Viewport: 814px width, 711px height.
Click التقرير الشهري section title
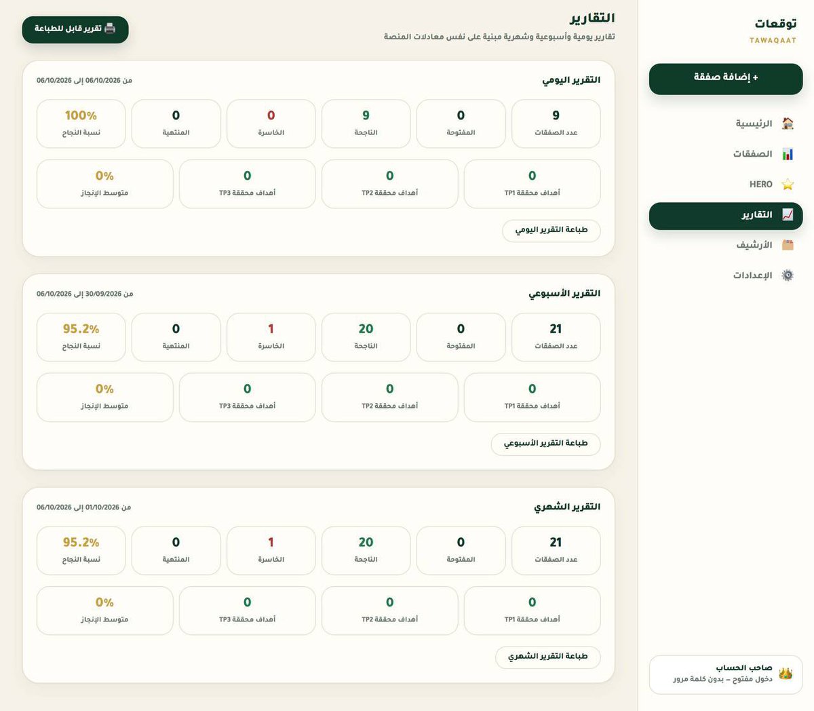(x=567, y=507)
